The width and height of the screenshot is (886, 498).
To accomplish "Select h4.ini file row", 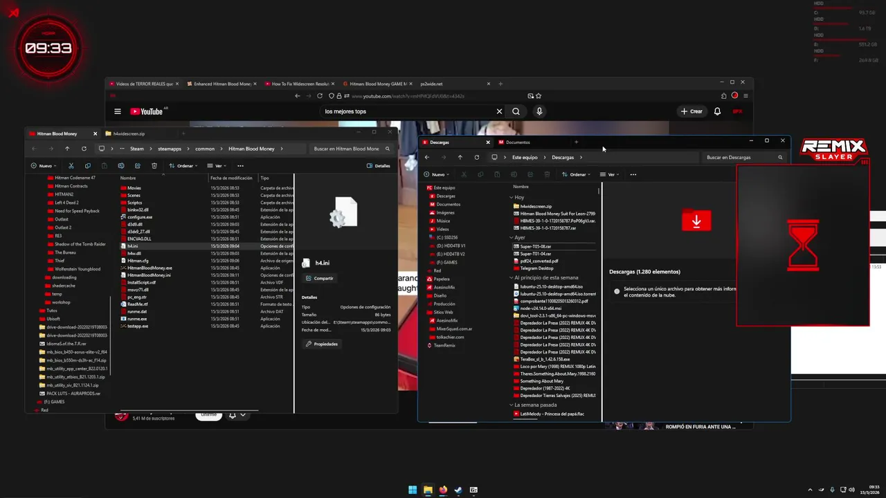I will [x=206, y=246].
